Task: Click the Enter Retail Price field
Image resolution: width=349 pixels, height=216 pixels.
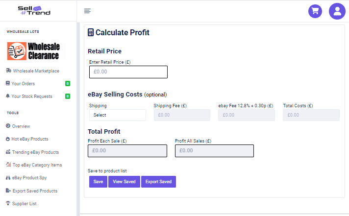Action: coord(128,72)
